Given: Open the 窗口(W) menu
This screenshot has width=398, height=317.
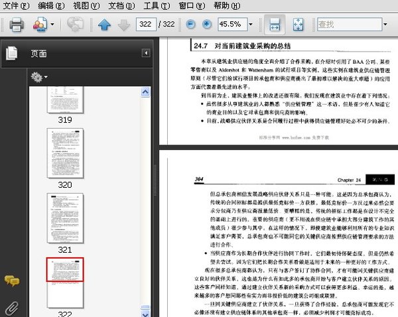Looking at the screenshot, I should click(192, 5).
